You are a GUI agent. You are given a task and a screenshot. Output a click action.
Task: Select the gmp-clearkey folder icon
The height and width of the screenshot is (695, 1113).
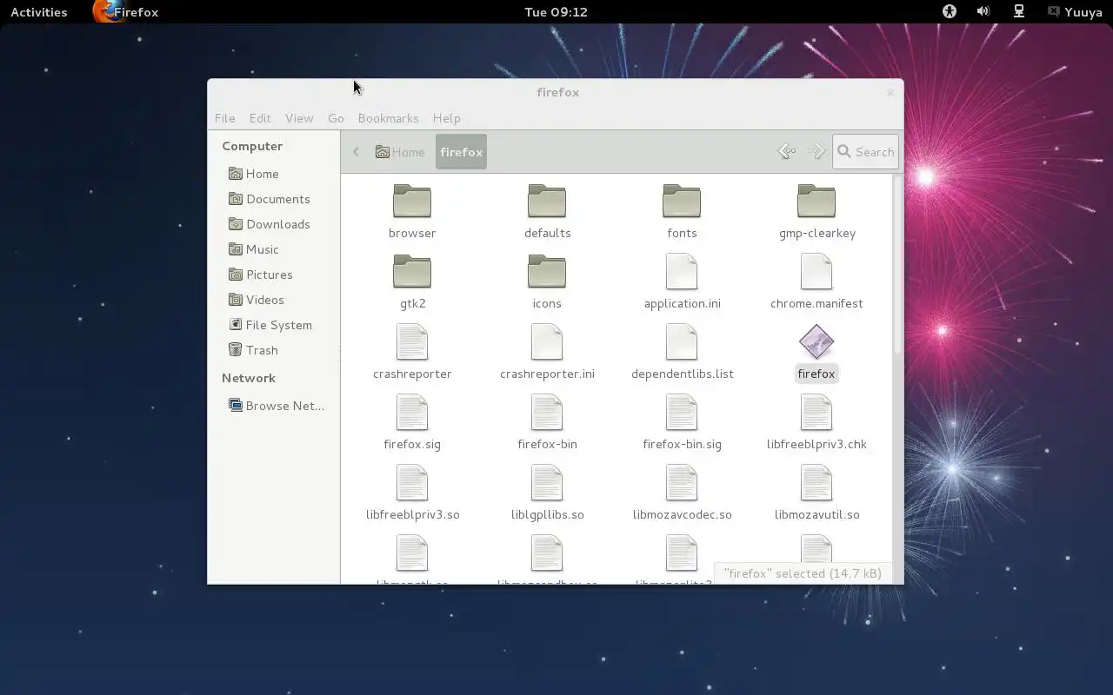tap(816, 202)
